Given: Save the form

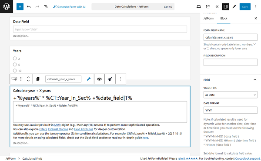Looking at the screenshot, I should 245,7.
